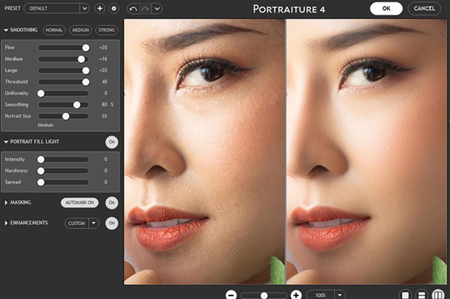Toggle Masking On switch

(x=112, y=202)
